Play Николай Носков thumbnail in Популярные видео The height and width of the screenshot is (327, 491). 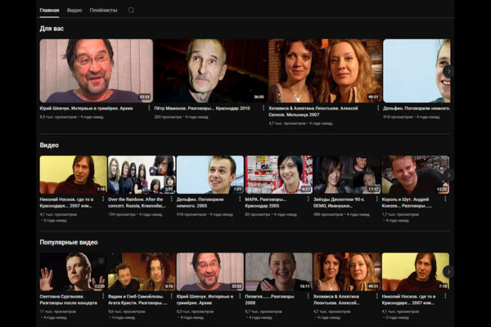[416, 271]
